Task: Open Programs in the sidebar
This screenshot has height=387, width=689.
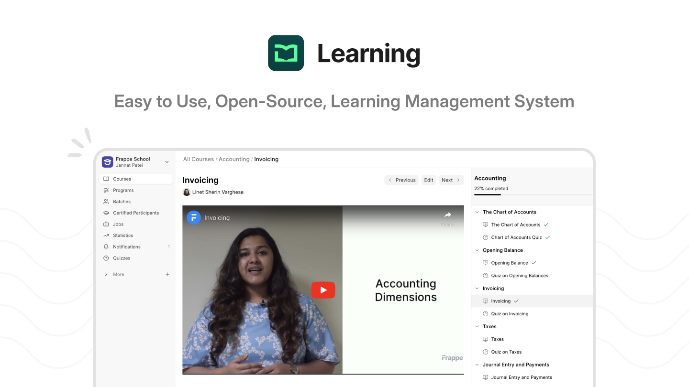Action: point(123,190)
